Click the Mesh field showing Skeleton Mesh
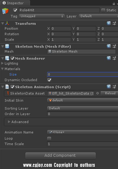The width and height of the screenshot is (118, 169). click(81, 51)
